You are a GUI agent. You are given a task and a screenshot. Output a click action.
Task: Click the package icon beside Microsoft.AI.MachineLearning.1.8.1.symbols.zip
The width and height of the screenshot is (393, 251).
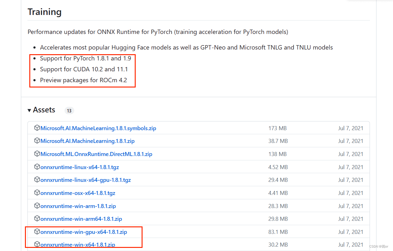pyautogui.click(x=37, y=128)
